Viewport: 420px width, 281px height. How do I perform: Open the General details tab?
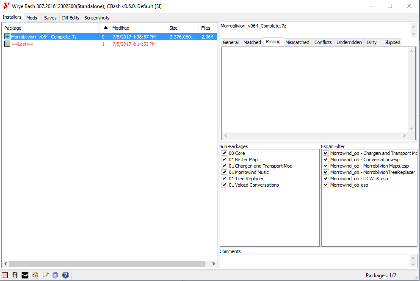(230, 42)
